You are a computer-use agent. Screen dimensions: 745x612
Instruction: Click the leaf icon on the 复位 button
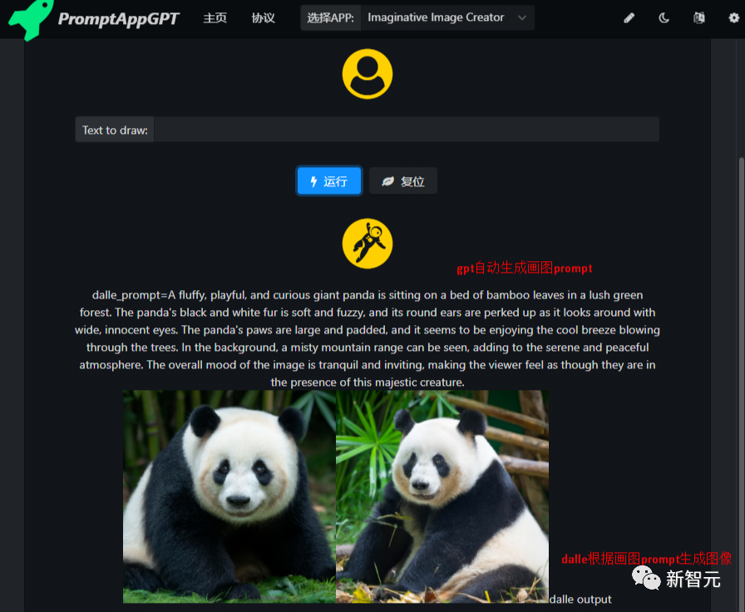coord(388,180)
